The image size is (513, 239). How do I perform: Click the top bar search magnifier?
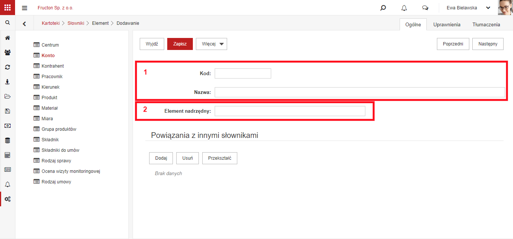coord(383,8)
